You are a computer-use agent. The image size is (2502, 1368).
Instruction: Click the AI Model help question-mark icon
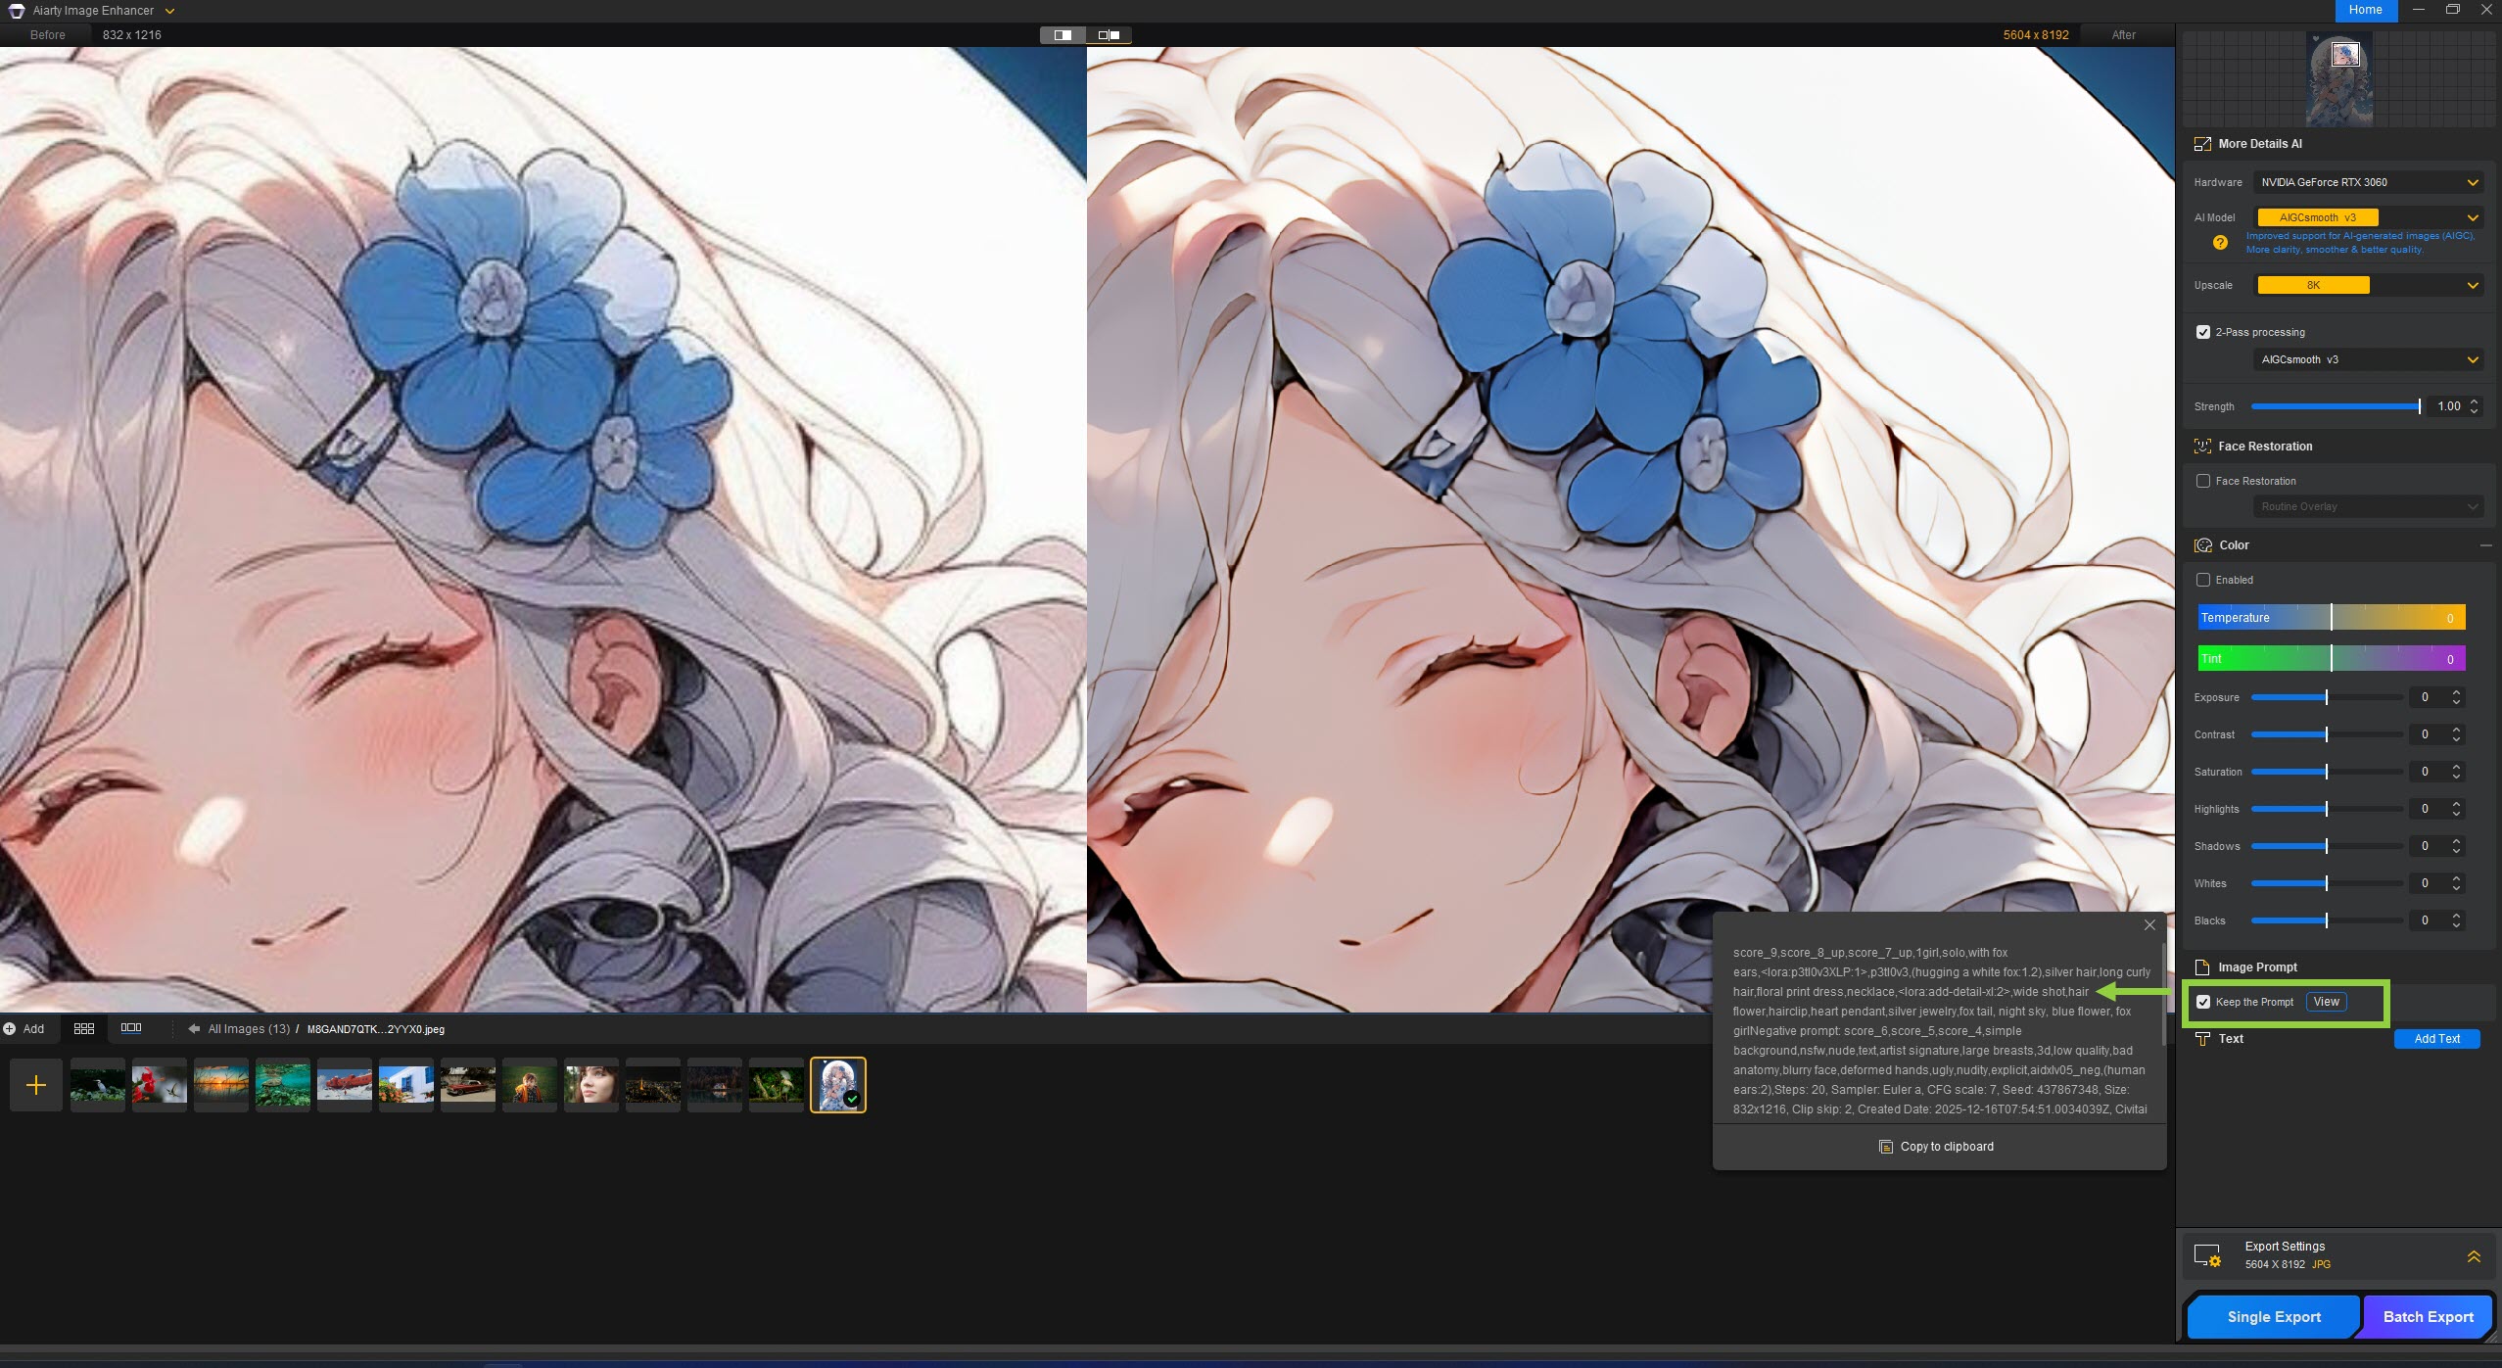[x=2220, y=243]
